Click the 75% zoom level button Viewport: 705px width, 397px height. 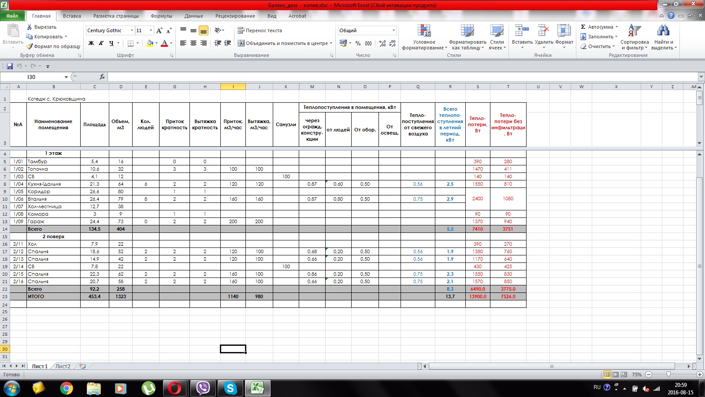click(637, 375)
